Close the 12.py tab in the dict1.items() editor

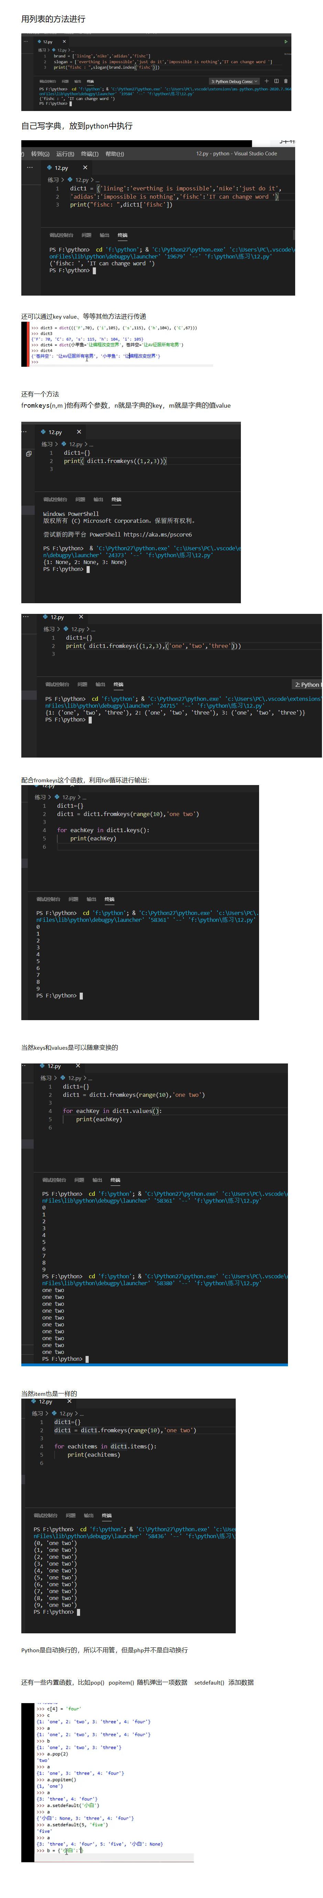click(x=69, y=1401)
